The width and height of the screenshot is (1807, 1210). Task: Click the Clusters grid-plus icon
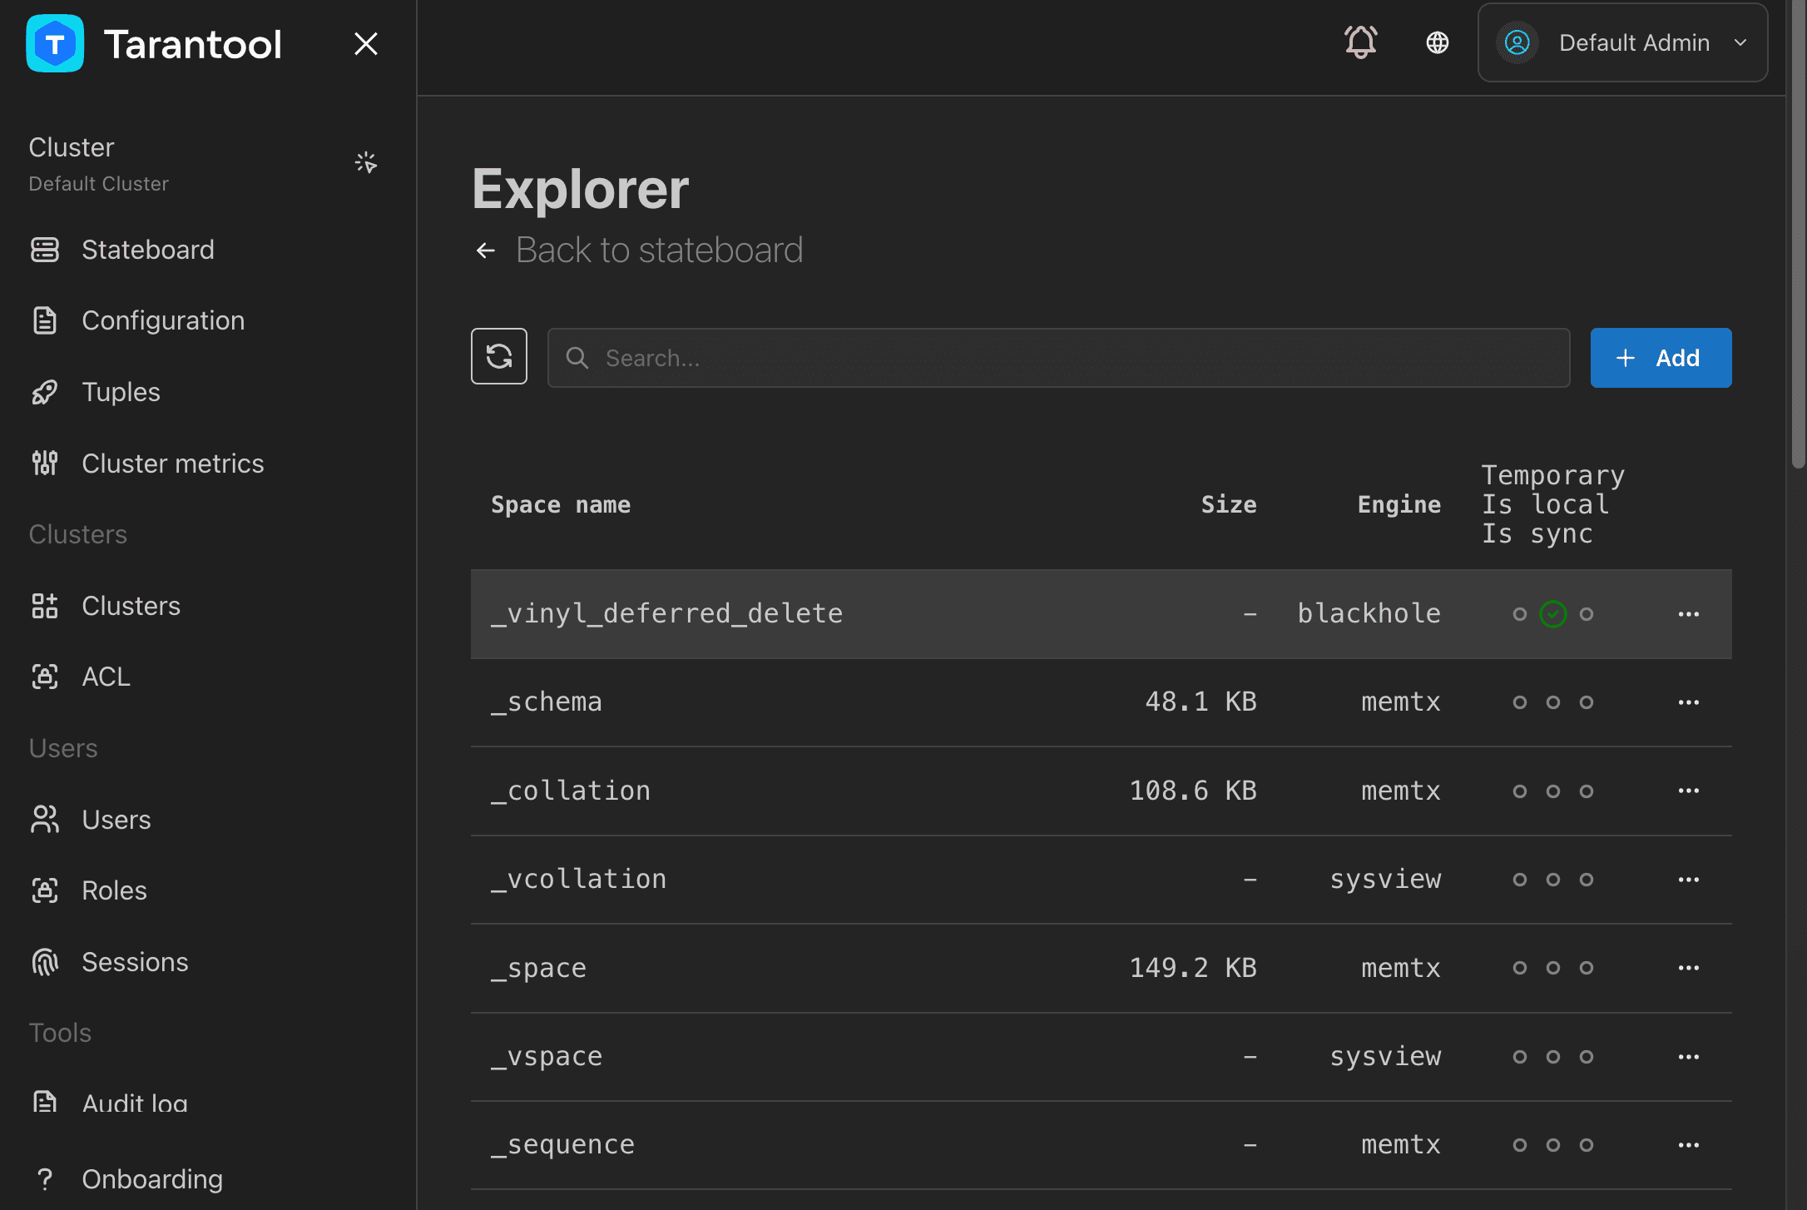[45, 606]
